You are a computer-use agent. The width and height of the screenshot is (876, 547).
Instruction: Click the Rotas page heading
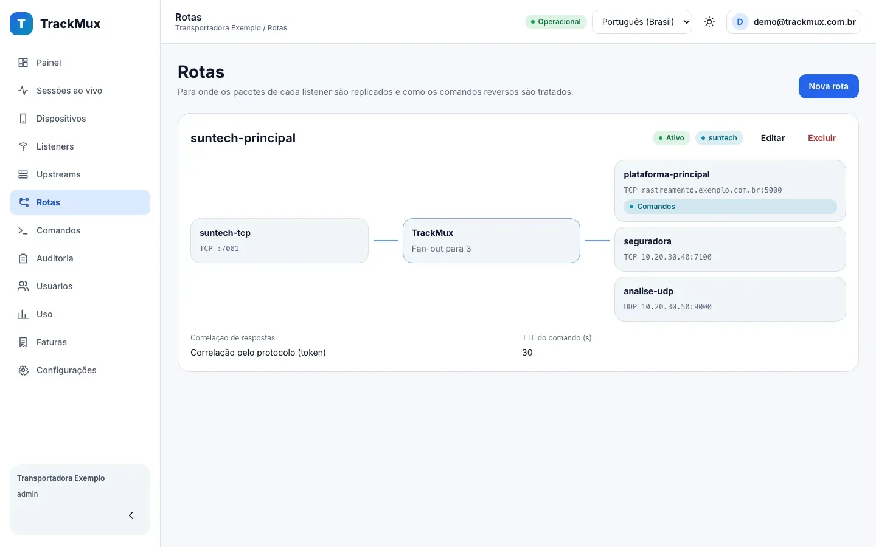pyautogui.click(x=201, y=72)
